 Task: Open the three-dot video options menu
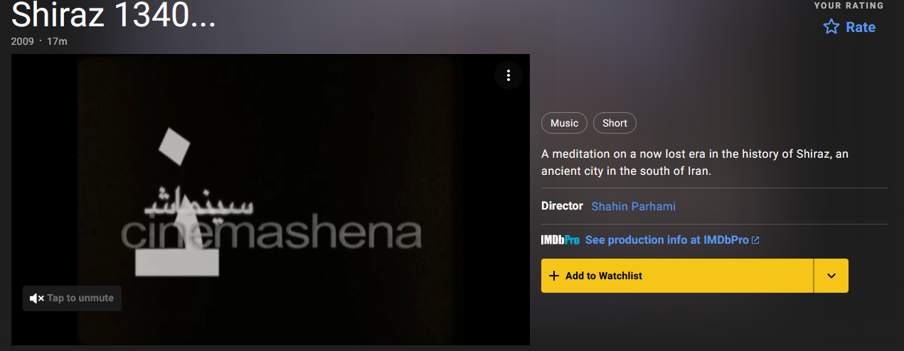[x=508, y=75]
